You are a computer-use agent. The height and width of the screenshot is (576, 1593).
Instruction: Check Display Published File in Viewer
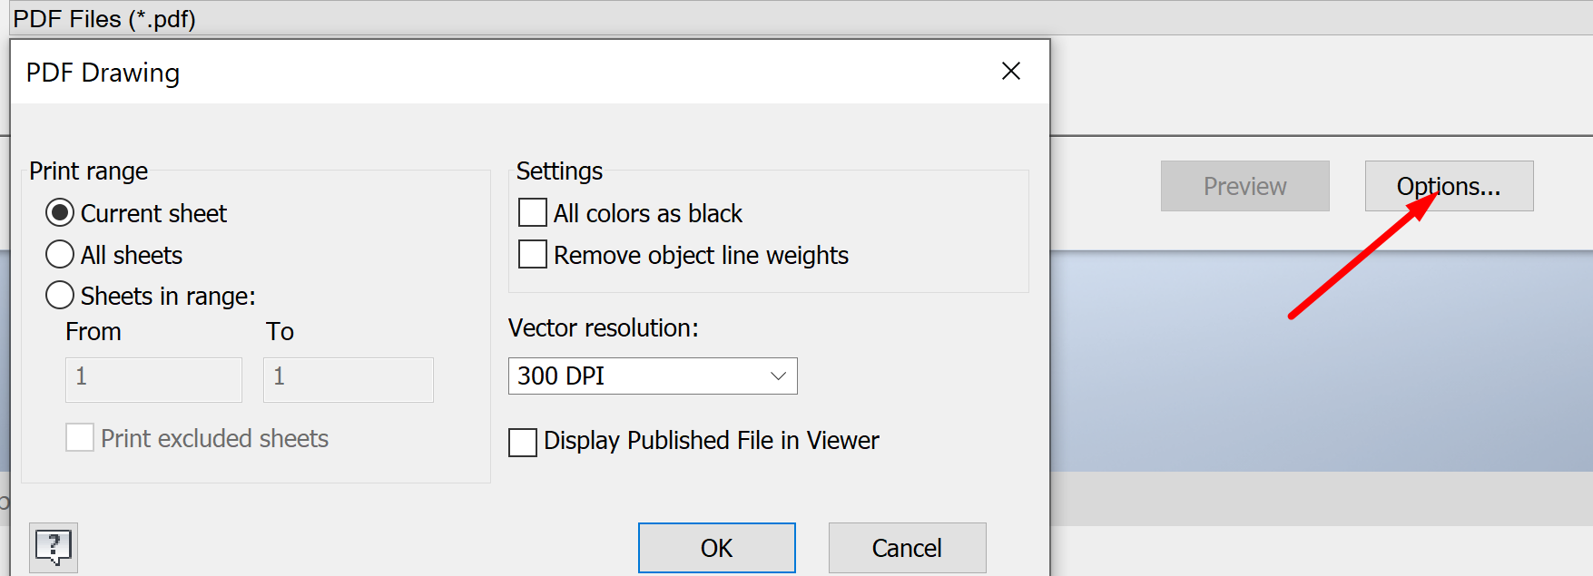coord(522,442)
